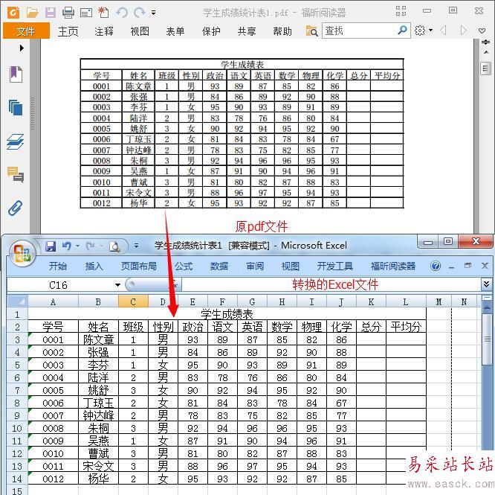Click the Foxit vertical scrollbar thumb
This screenshot has height=495, width=495.
coord(485,68)
